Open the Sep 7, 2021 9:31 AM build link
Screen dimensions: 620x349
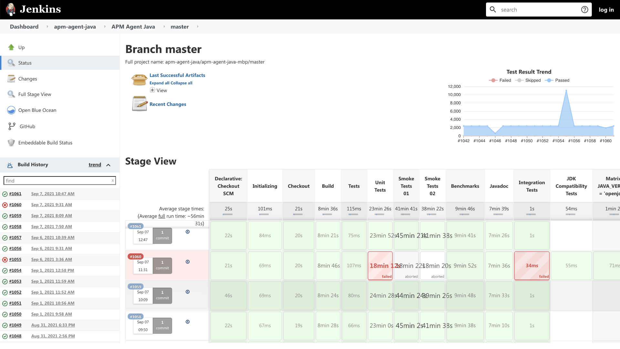52,205
